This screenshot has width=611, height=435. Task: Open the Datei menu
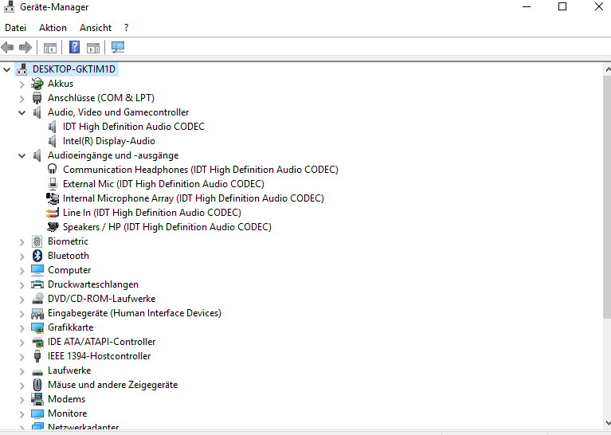coord(16,28)
